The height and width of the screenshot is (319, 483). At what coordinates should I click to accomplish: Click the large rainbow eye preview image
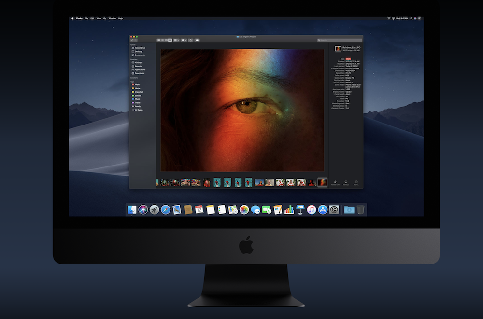point(242,110)
